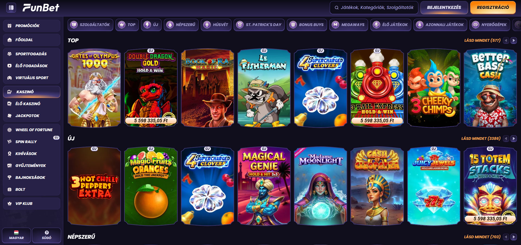Screen dimensions: 521x245
Task: Open Virtuális Sport gamepad icon
Action: [10, 78]
